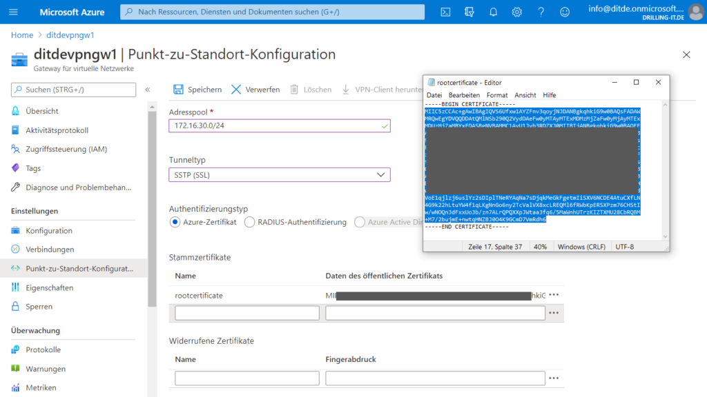Open Übersicht in the sidebar

(42, 111)
